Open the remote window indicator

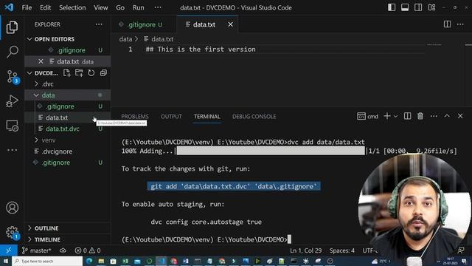8,250
